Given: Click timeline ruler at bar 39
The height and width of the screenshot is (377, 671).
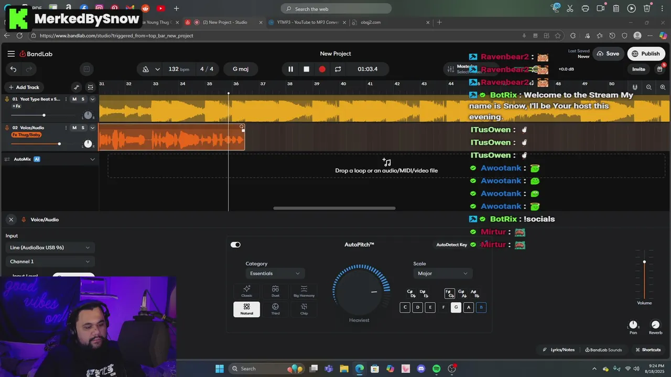Looking at the screenshot, I should 317,84.
